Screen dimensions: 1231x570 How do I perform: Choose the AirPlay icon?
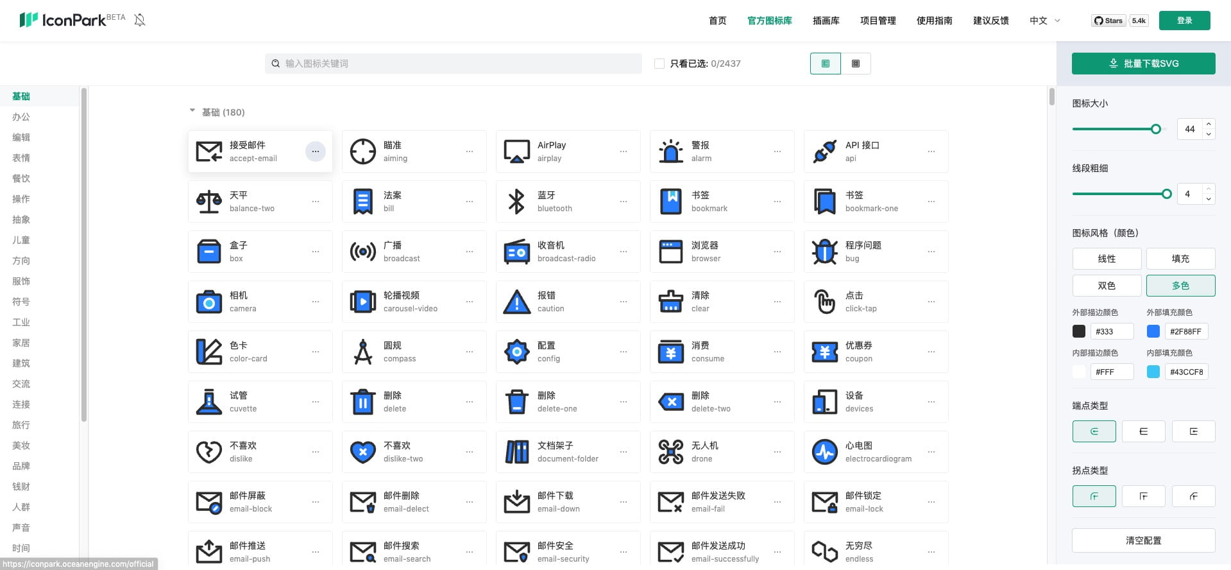(x=517, y=151)
